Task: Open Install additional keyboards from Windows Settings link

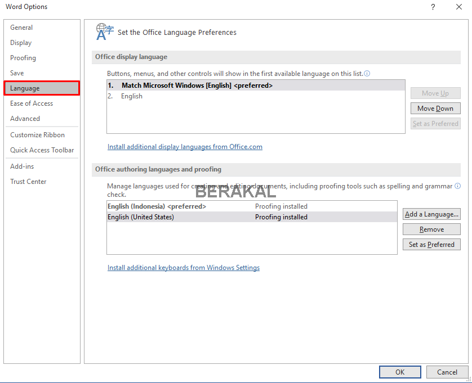Action: click(x=183, y=268)
